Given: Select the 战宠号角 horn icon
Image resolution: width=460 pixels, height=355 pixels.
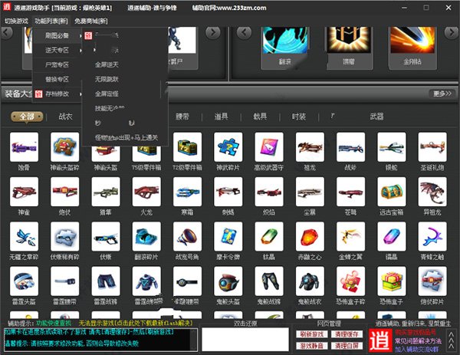Looking at the screenshot, I should 188,236.
